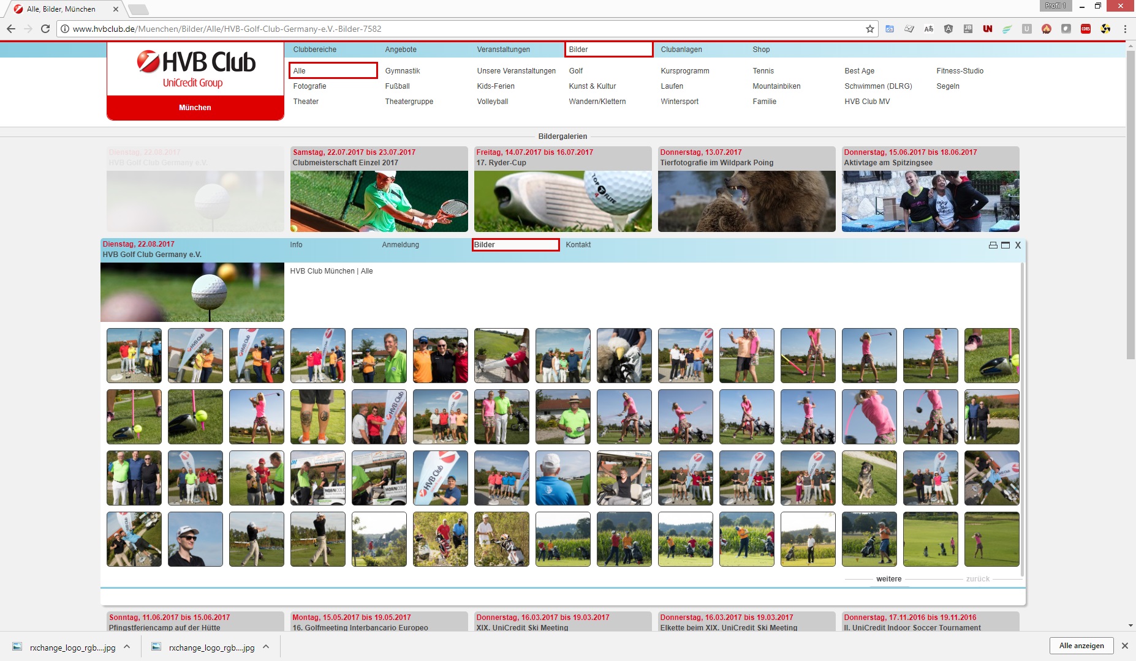Reload the page with the refresh icon
Viewport: 1136px width, 661px height.
45,29
